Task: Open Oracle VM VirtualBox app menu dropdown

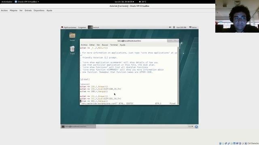Action: point(27,2)
